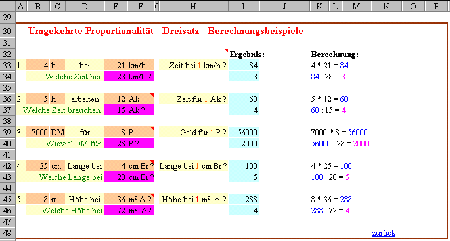Click the cell 'Wieviel DM für'
Image resolution: width=450 pixels, height=241 pixels.
(x=65, y=143)
